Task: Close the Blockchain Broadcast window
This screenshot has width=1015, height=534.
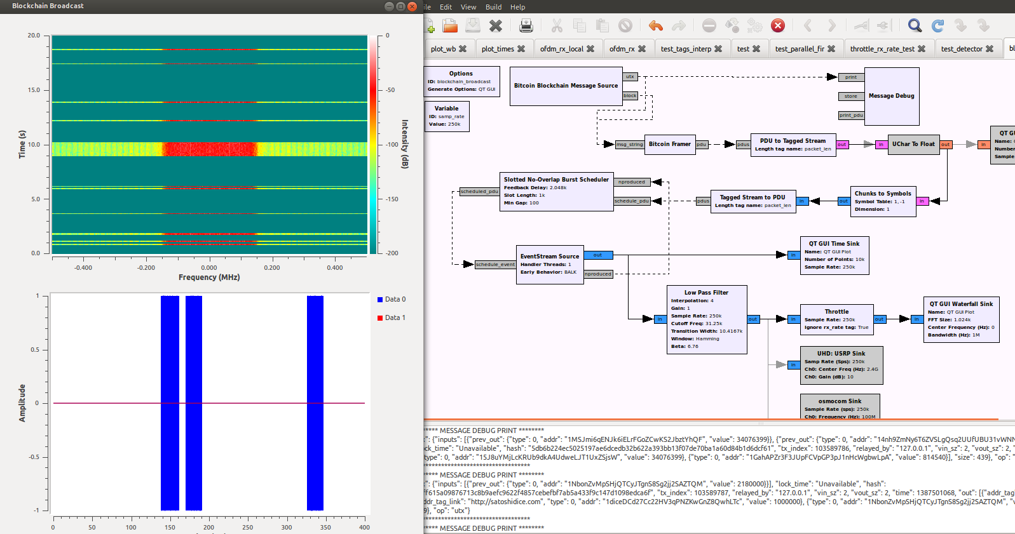Action: [x=412, y=6]
